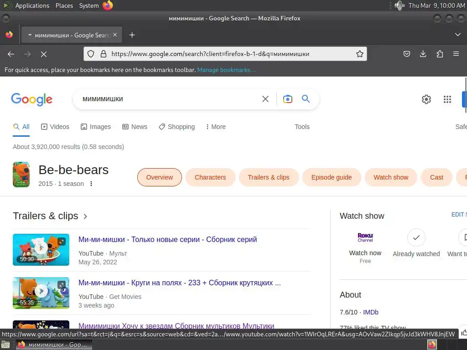This screenshot has width=467, height=350.
Task: Click the clock Thu Mar 9 10:00 AM
Action: coord(436,5)
